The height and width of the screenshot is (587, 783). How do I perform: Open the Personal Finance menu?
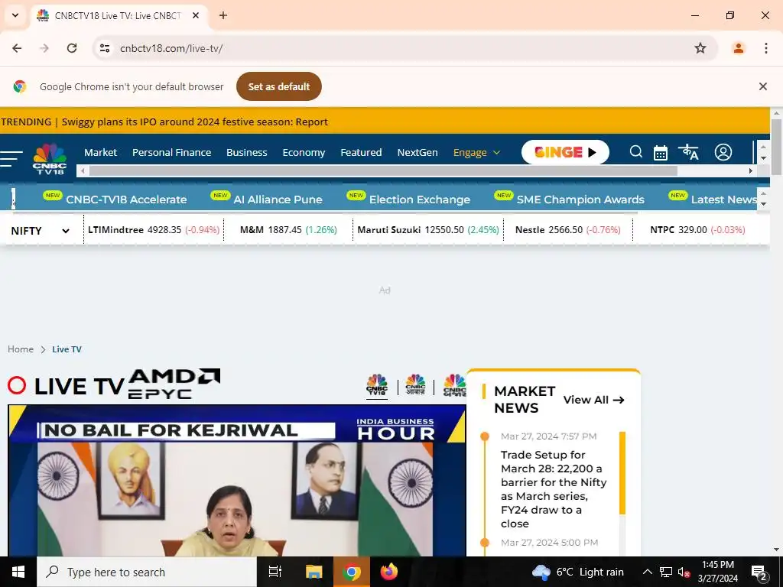(172, 152)
